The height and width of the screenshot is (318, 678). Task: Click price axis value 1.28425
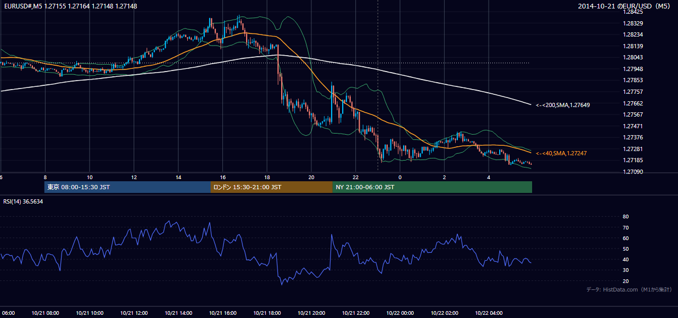click(632, 12)
